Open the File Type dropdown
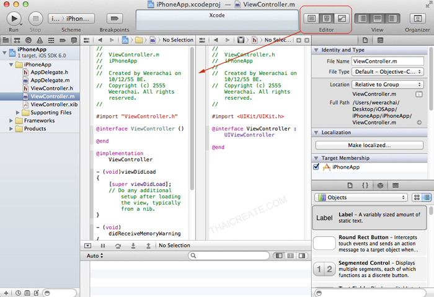The image size is (434, 297). tap(387, 72)
